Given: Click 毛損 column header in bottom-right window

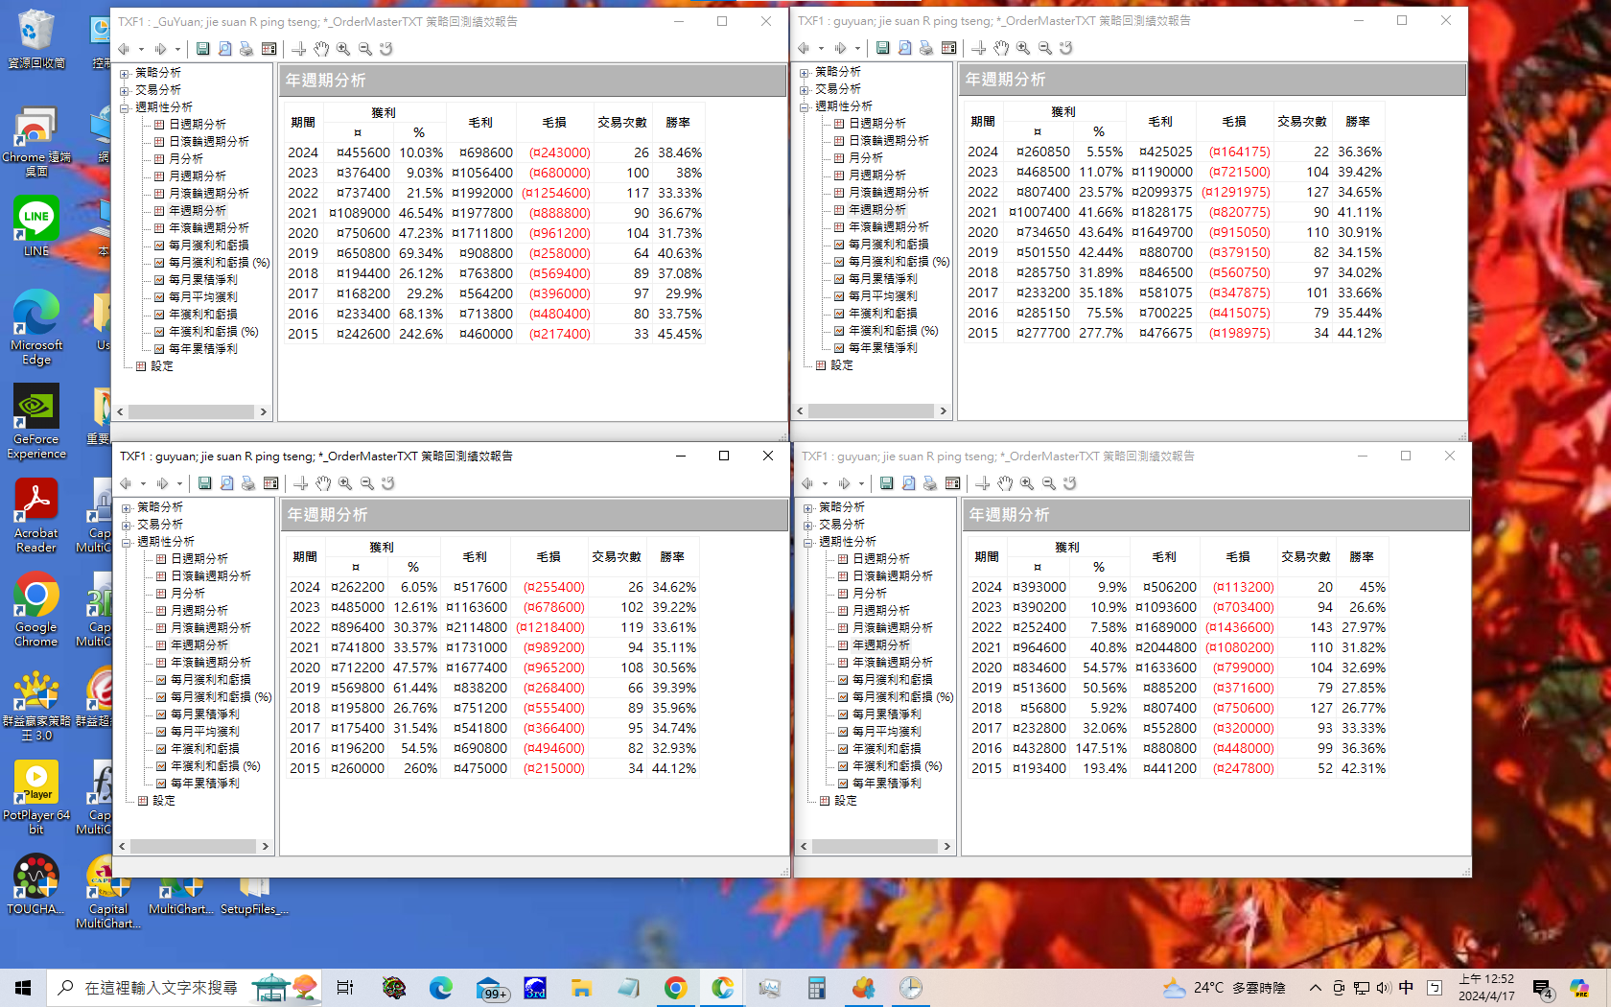Looking at the screenshot, I should [1238, 557].
